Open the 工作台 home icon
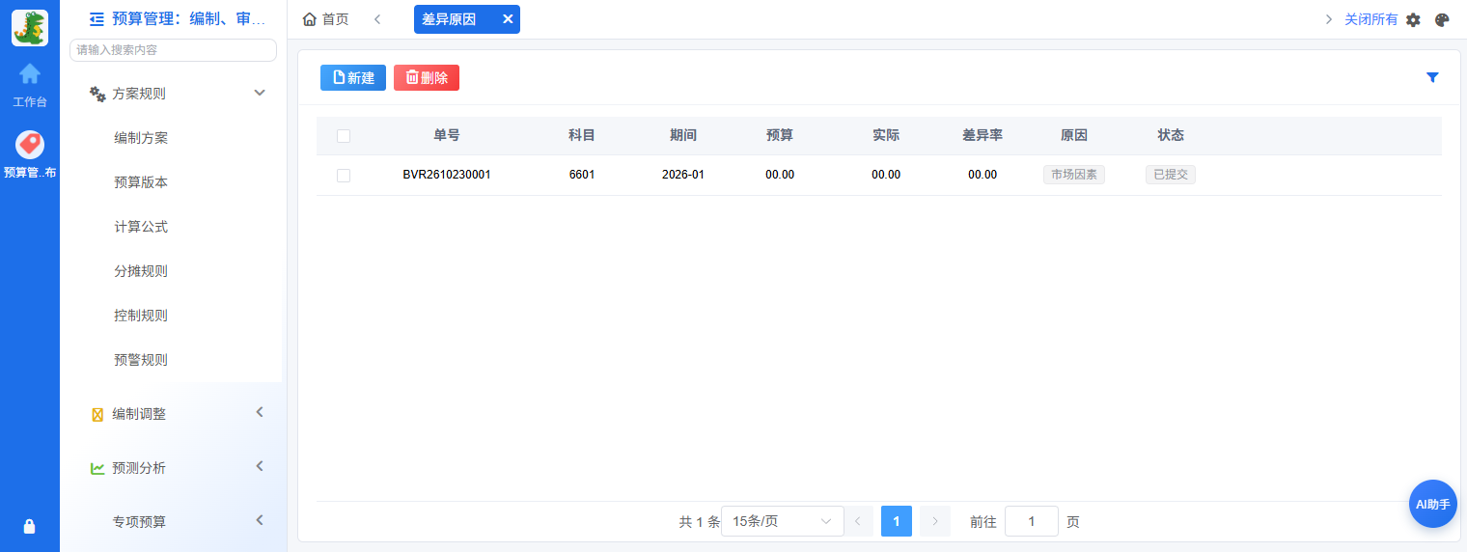 click(30, 73)
